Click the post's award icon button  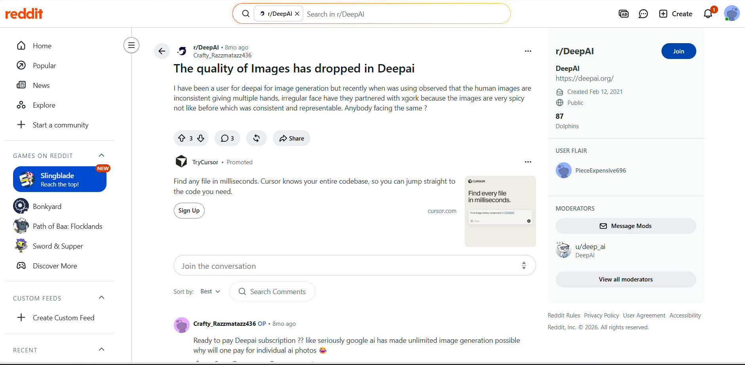click(257, 138)
